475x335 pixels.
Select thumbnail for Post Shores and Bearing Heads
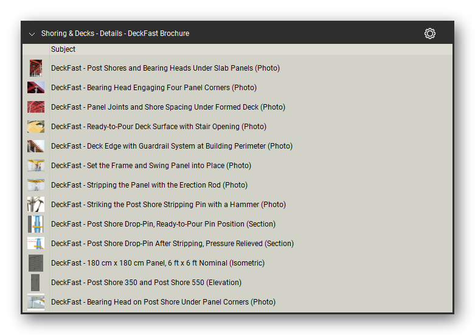pyautogui.click(x=36, y=68)
